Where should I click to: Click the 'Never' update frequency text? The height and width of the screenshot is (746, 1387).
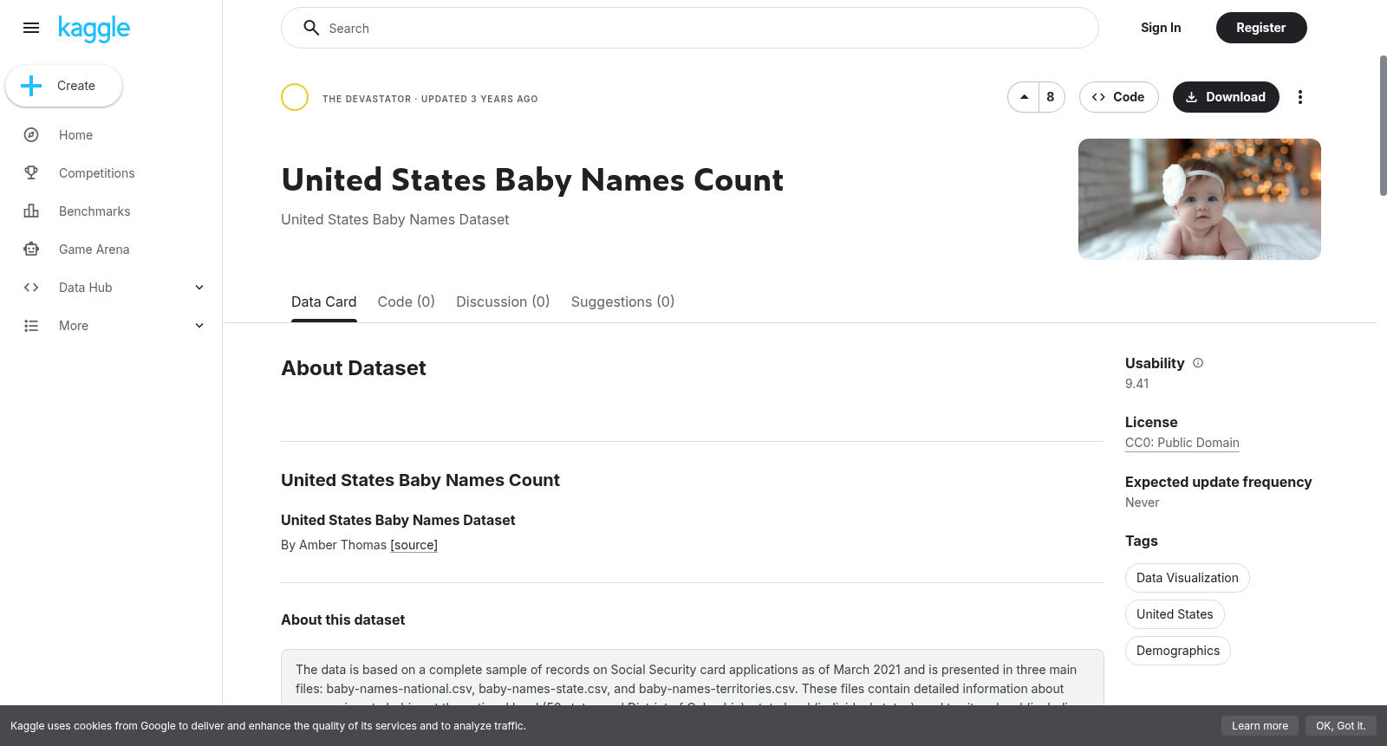(1142, 503)
